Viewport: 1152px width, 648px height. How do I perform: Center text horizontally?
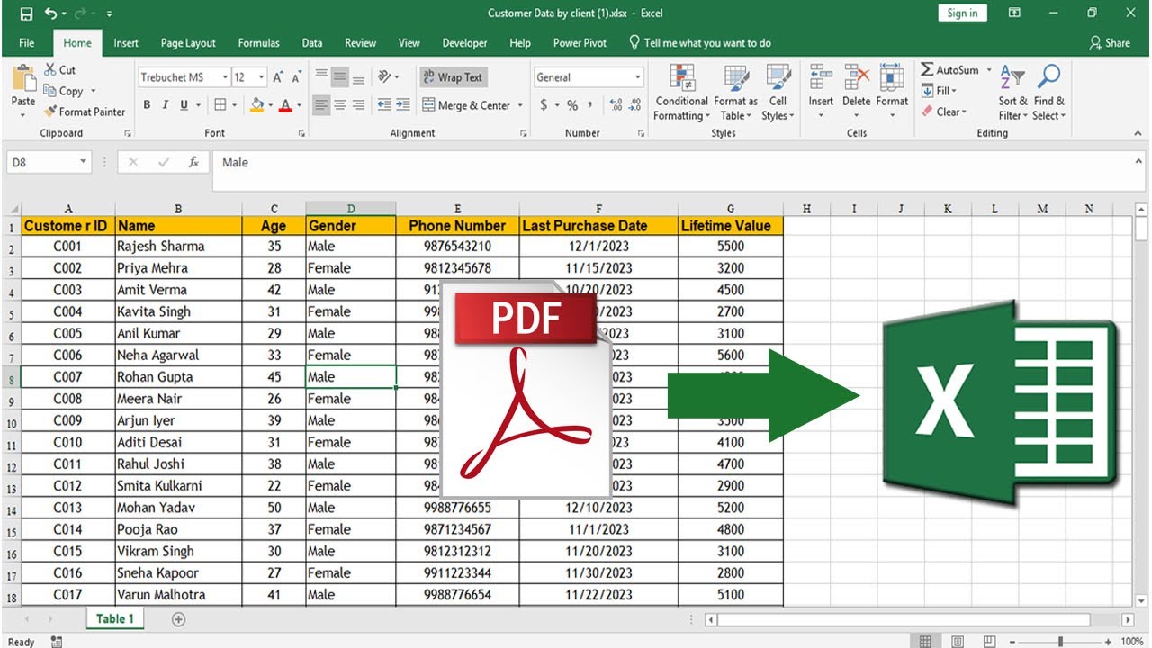pos(340,105)
